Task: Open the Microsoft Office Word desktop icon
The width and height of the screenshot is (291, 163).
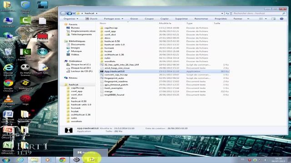Action: 8,117
